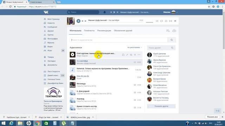
Task: Select the How do you do track
Action: point(106,77)
